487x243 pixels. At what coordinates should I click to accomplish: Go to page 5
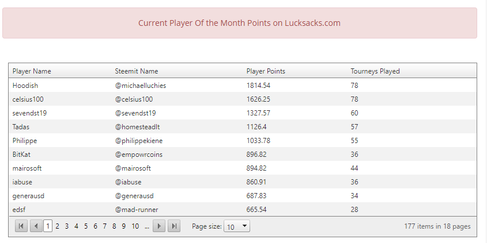[86, 226]
